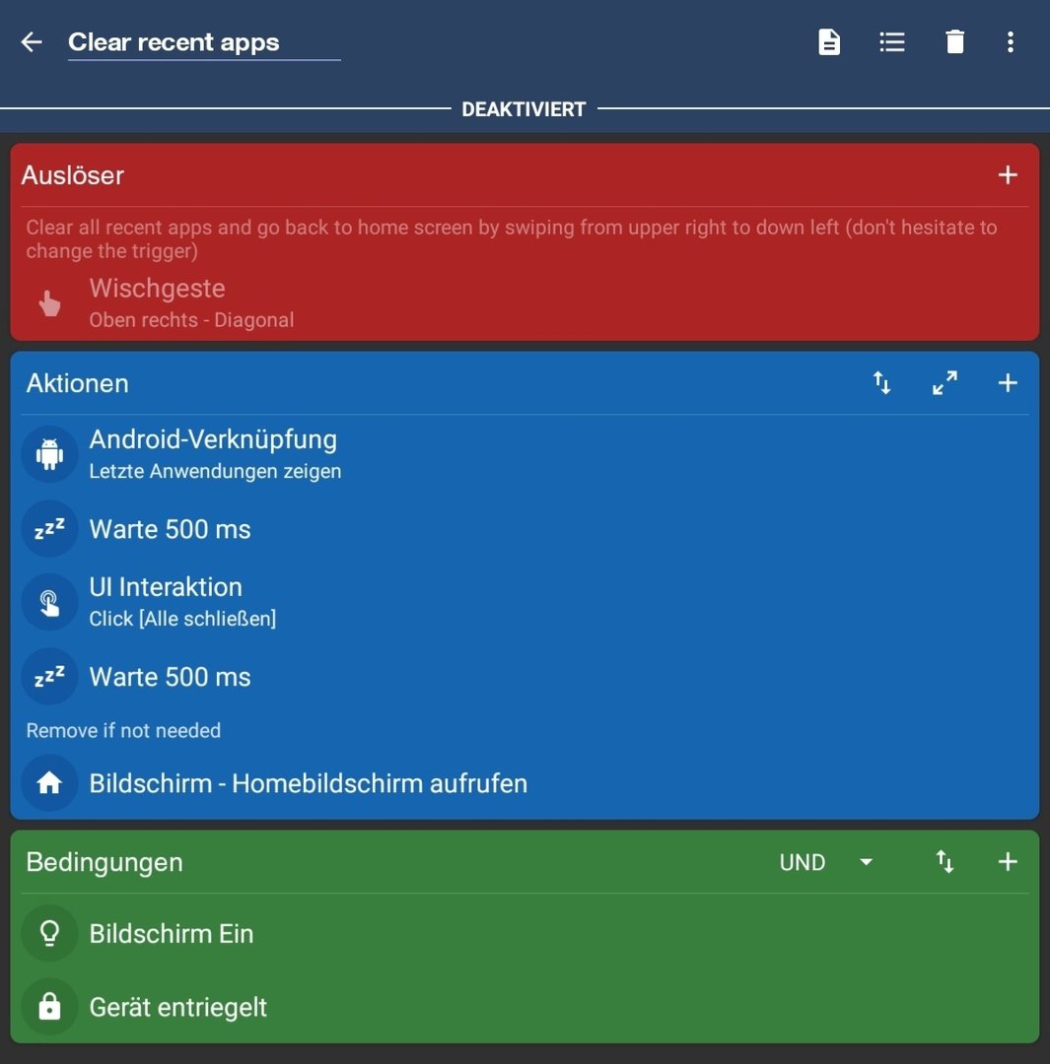Tap the sleep icon above Remove if not needed
The height and width of the screenshot is (1064, 1050).
tap(49, 677)
